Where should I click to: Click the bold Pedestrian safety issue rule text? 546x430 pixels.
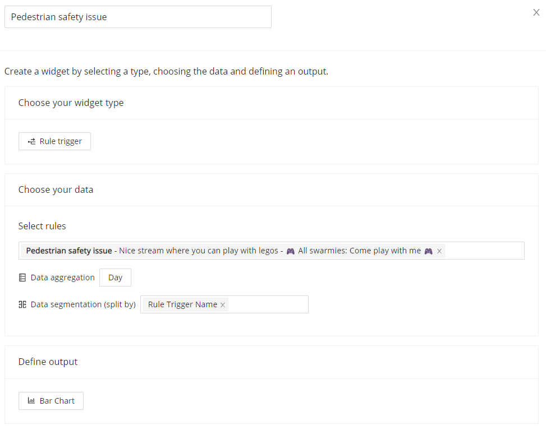click(x=69, y=251)
